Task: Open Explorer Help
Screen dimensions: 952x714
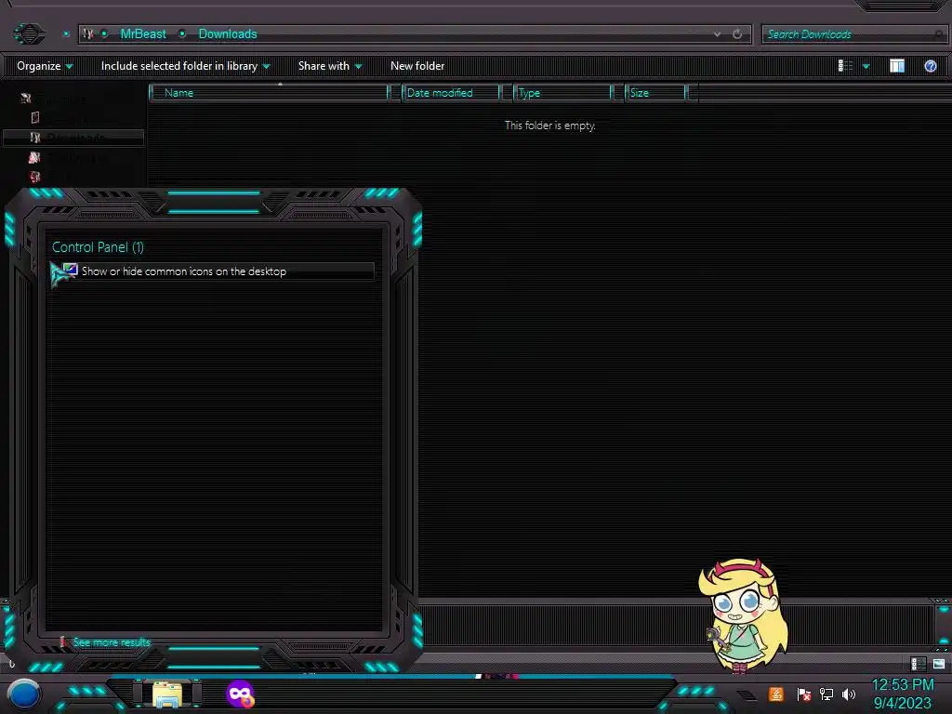Action: click(930, 66)
